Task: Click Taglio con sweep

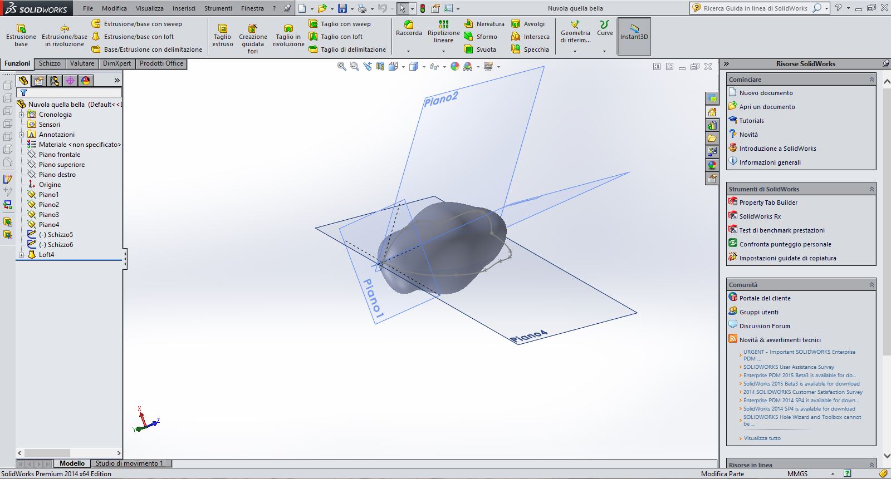Action: (340, 24)
